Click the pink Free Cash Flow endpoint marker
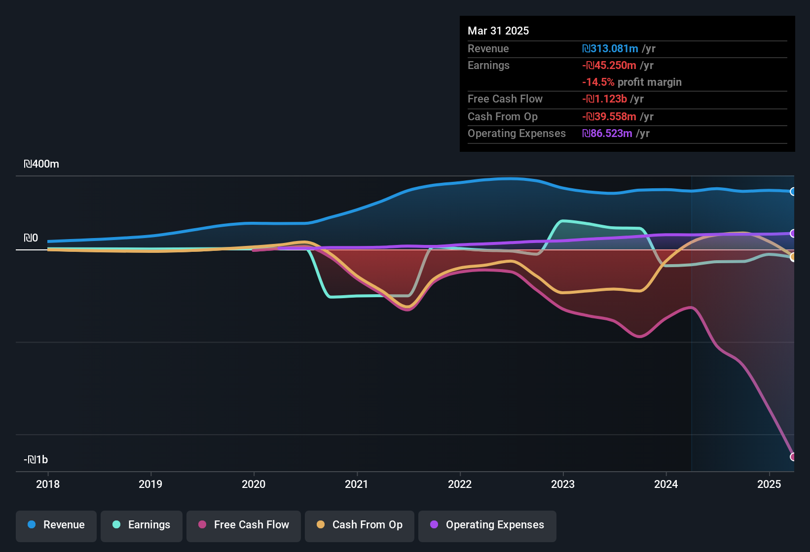The image size is (810, 552). (793, 457)
